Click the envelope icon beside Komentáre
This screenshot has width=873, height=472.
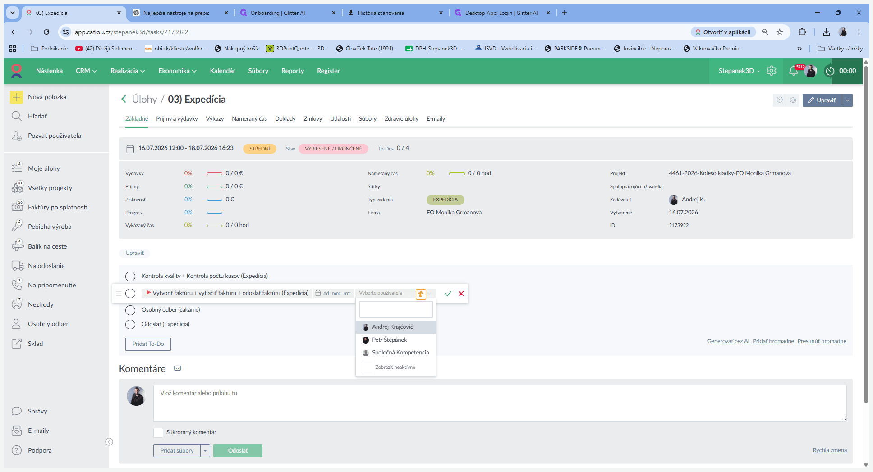coord(178,368)
